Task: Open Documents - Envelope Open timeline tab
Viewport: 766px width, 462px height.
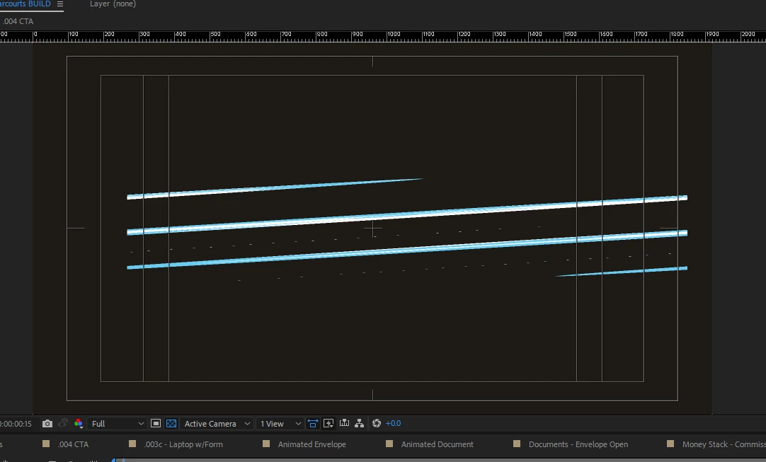Action: [x=578, y=444]
